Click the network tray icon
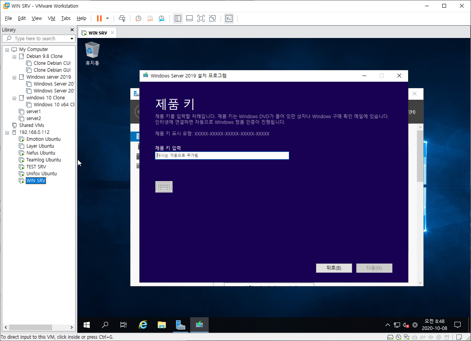 point(397,325)
